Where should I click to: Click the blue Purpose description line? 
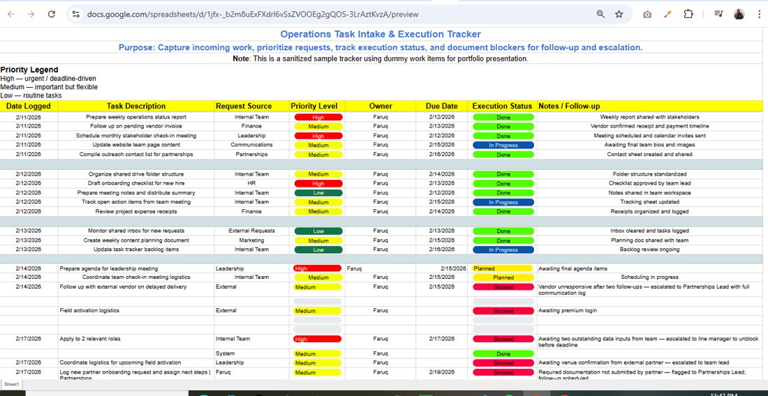coord(381,47)
